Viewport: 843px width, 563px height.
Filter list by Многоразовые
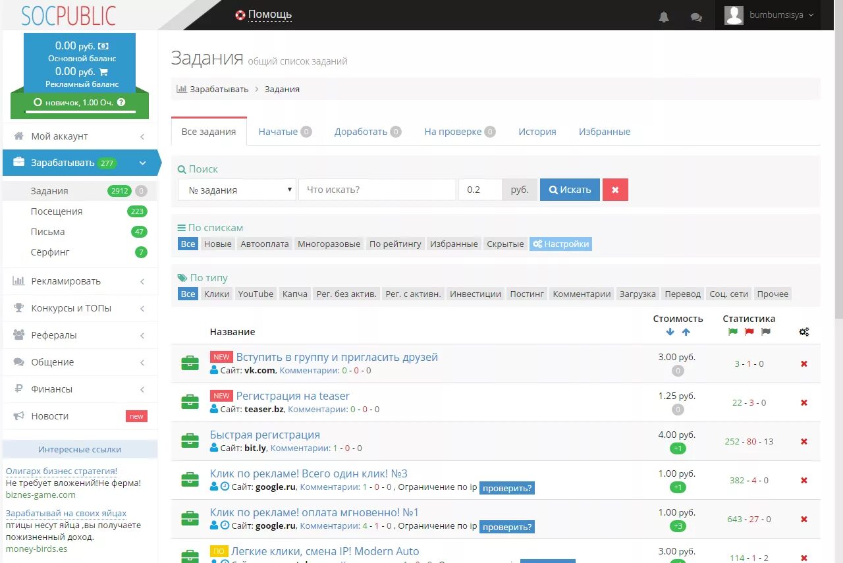pyautogui.click(x=329, y=244)
